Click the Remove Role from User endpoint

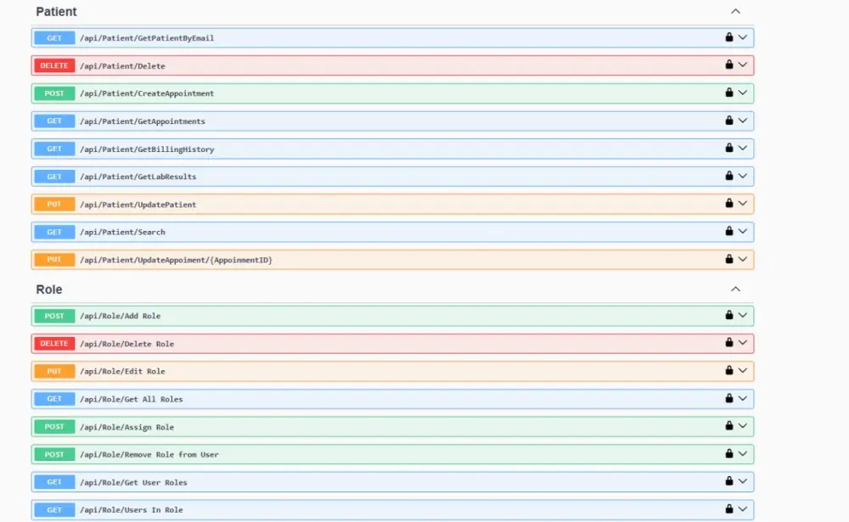382,453
